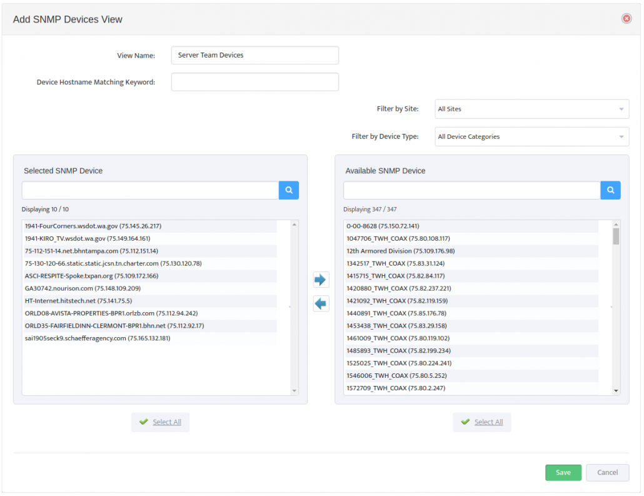The height and width of the screenshot is (496, 644).
Task: Click the Selected SNMP Device search box
Action: (150, 190)
